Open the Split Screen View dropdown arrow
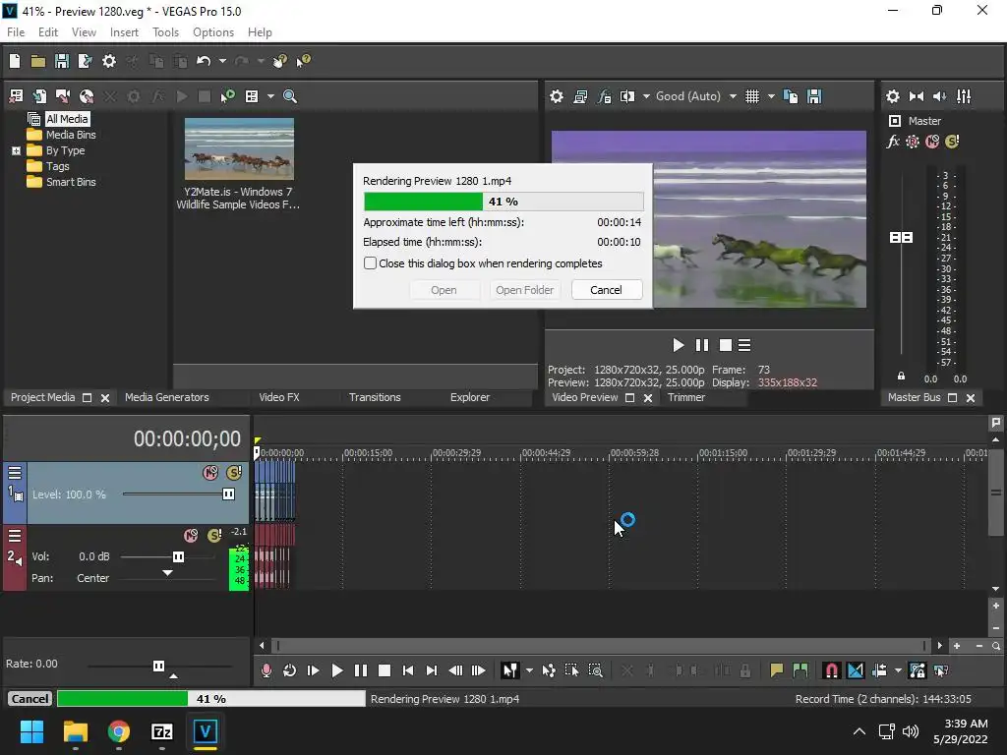This screenshot has width=1007, height=755. pos(646,96)
